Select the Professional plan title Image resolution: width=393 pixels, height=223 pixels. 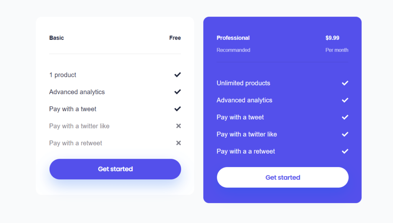233,38
